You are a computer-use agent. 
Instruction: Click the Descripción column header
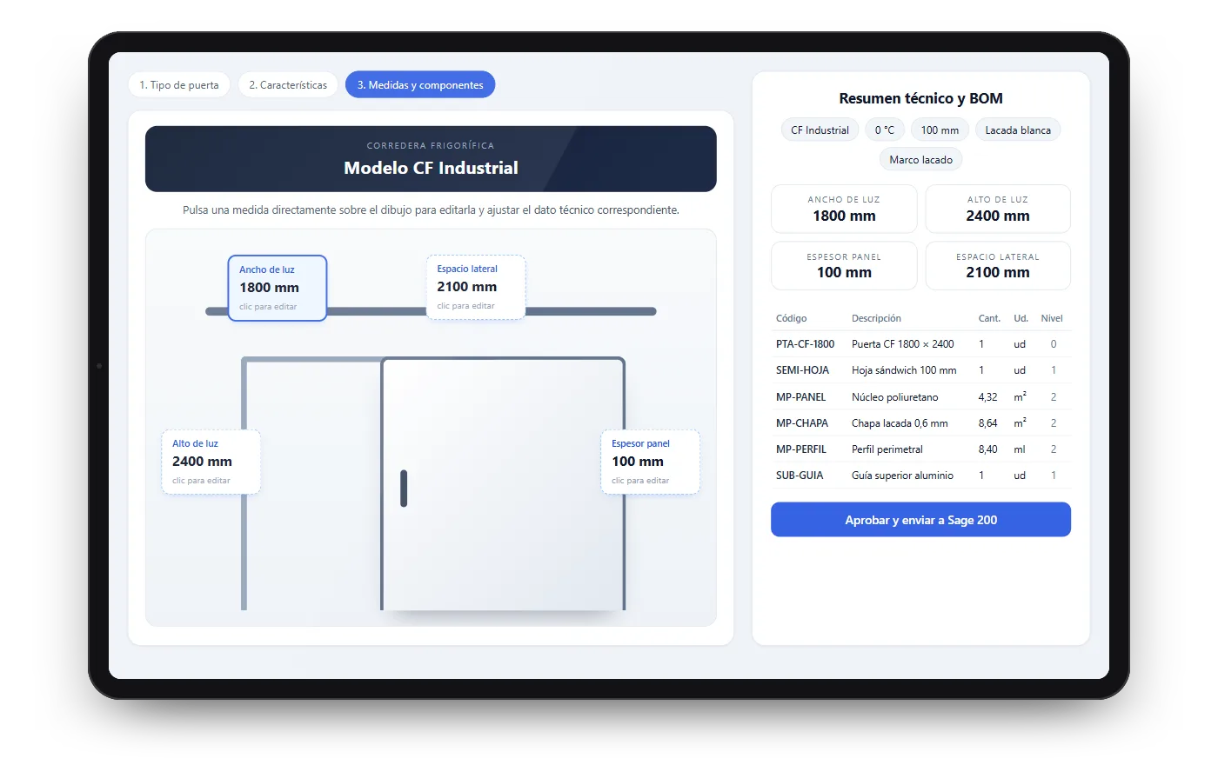coord(876,318)
